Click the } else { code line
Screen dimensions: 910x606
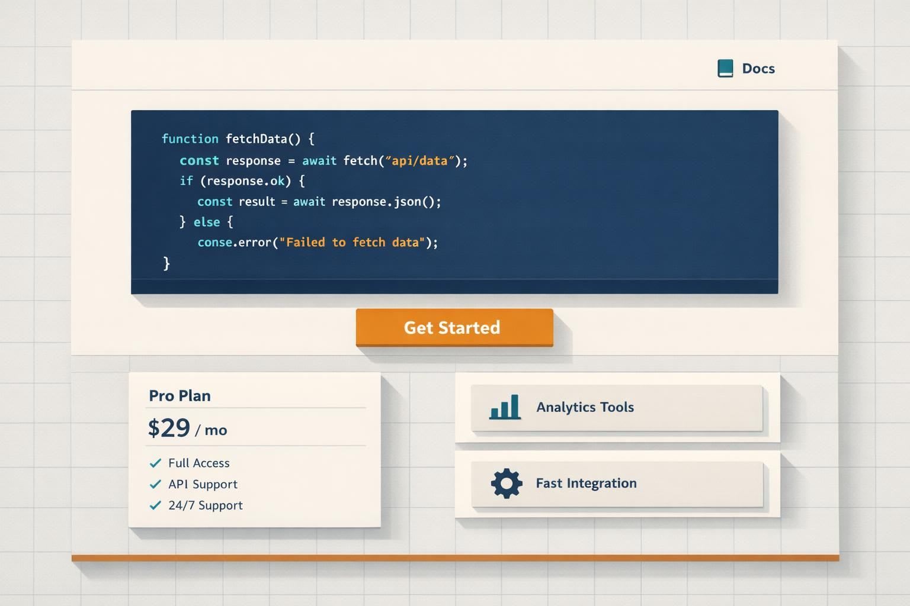click(206, 222)
